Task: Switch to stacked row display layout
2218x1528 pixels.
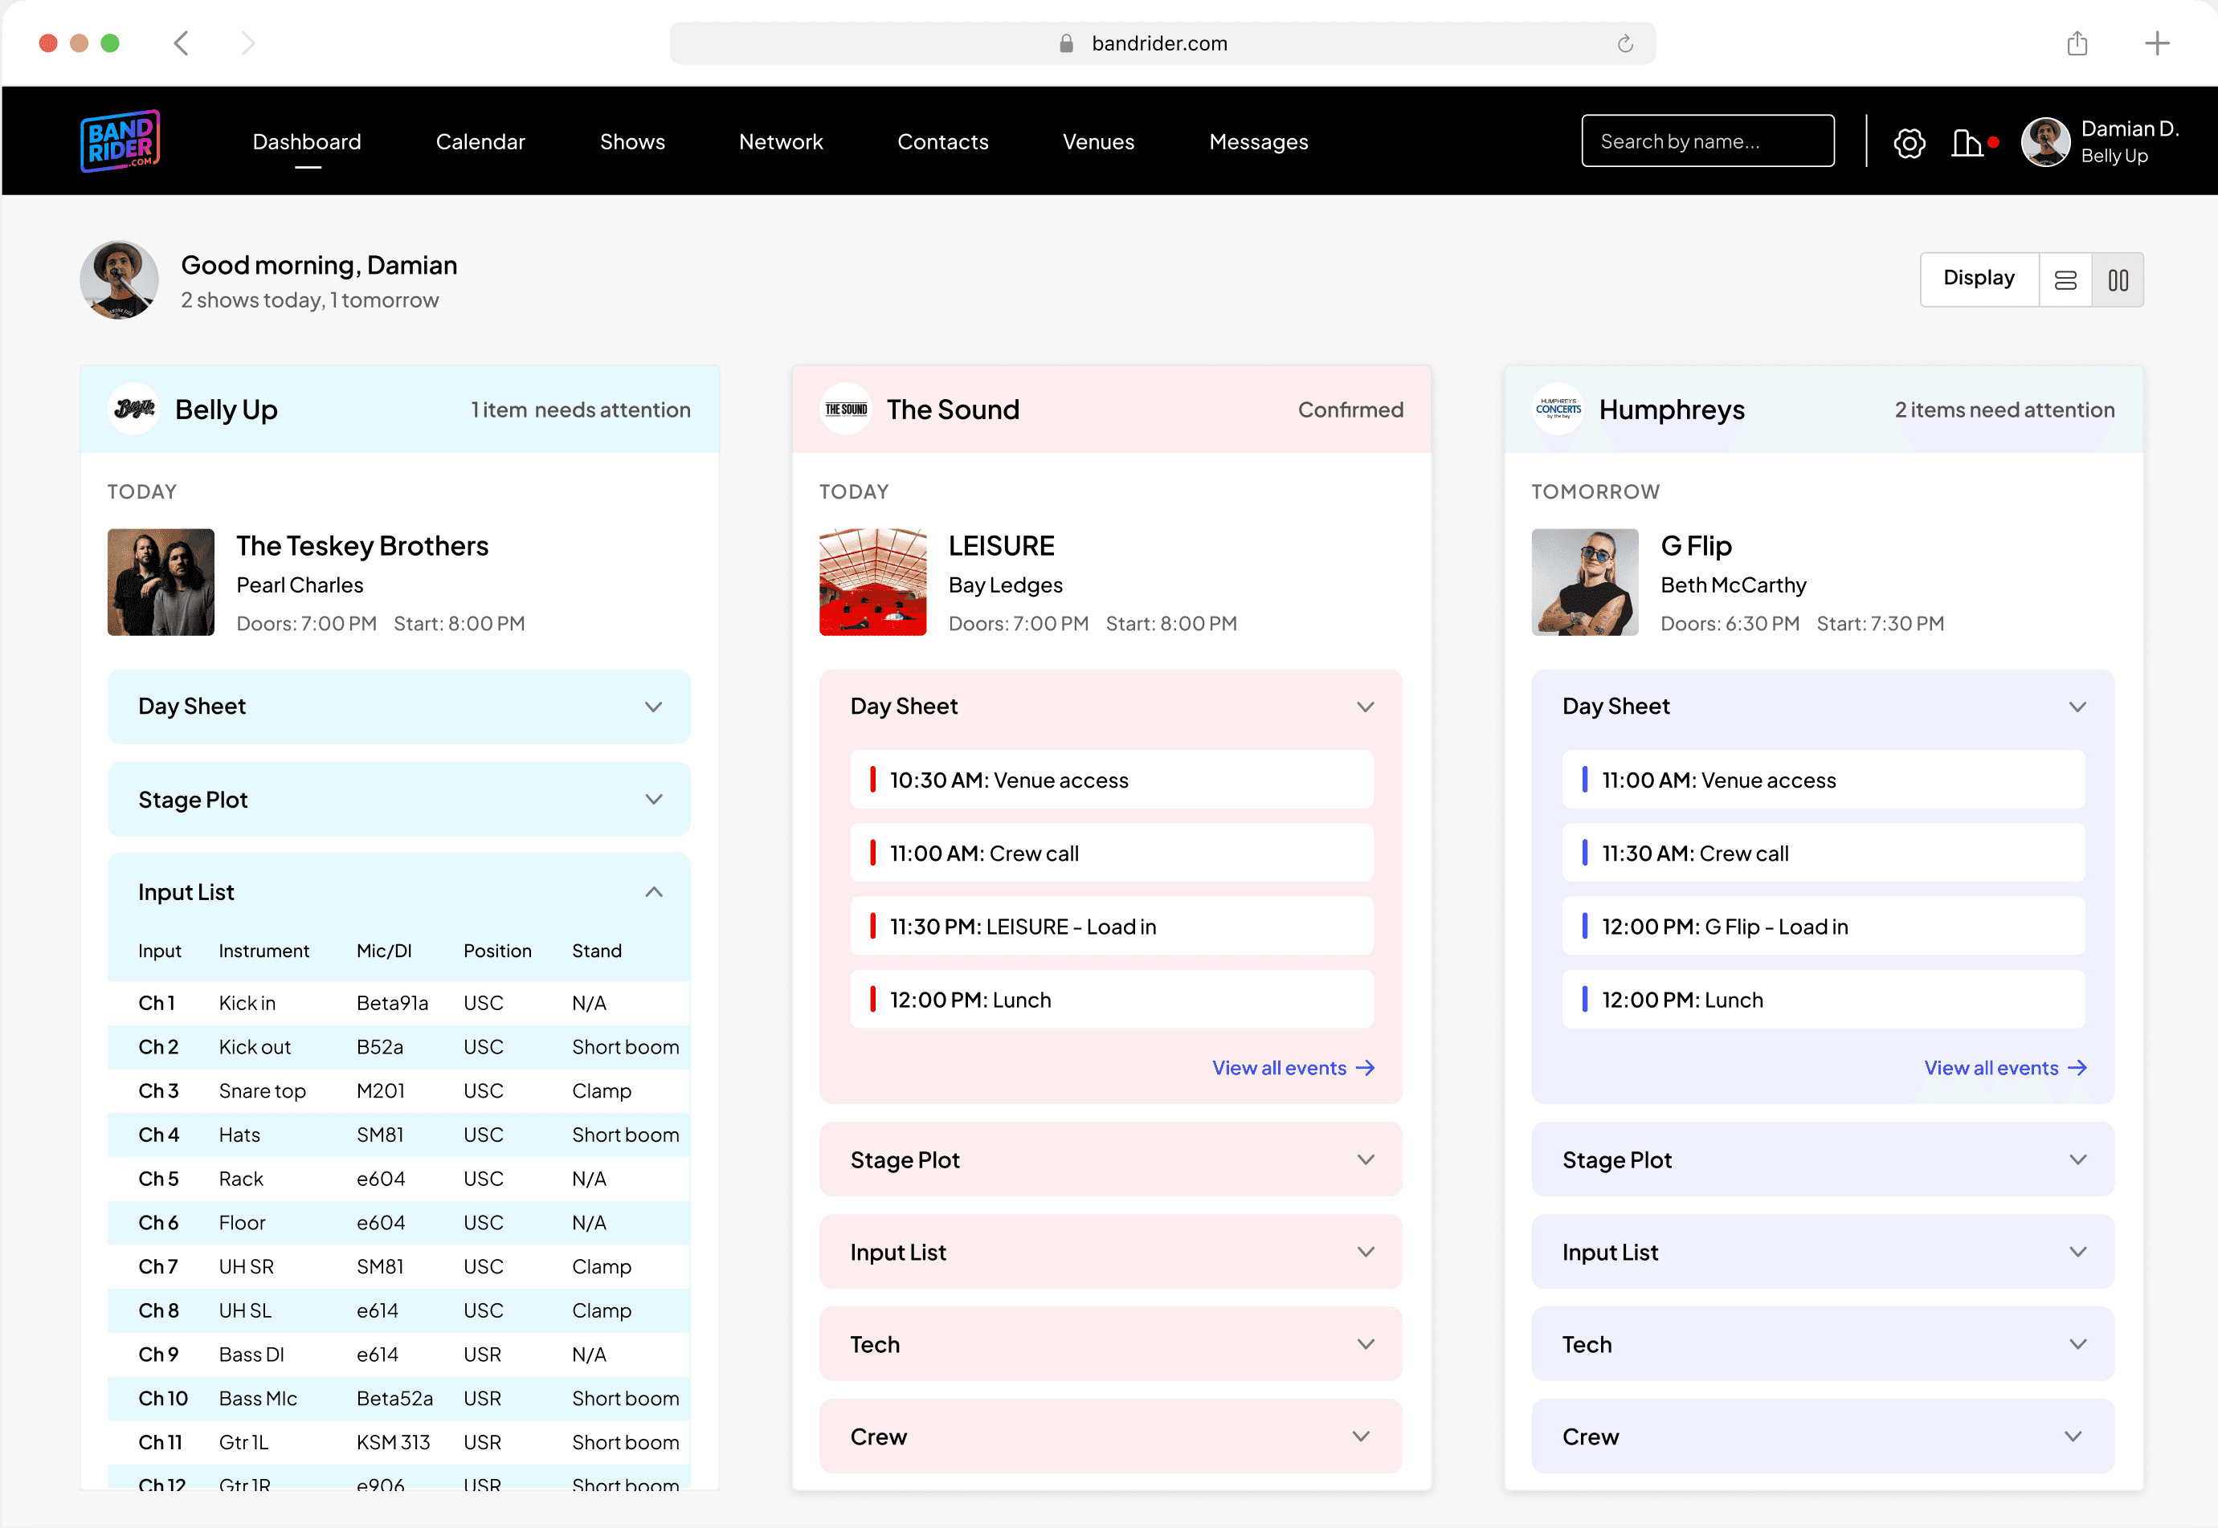Action: click(x=2065, y=279)
